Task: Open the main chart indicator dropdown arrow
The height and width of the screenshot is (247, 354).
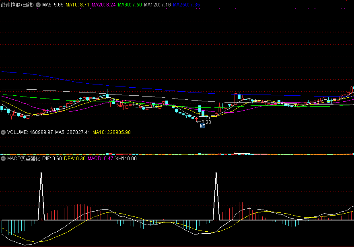Action: coord(38,5)
